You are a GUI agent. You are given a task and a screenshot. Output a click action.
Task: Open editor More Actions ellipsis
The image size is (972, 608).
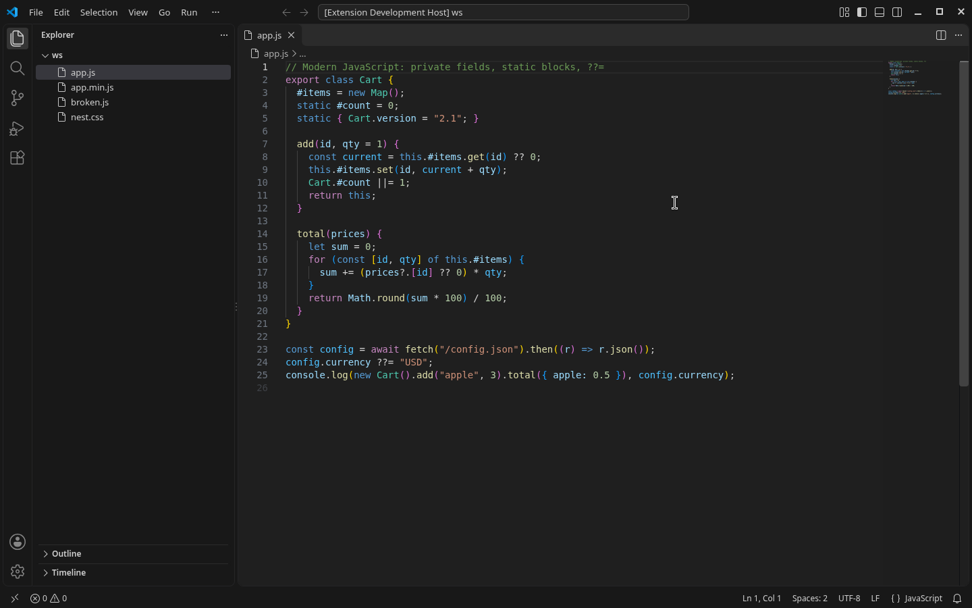(959, 35)
